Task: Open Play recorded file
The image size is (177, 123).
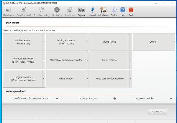Action: point(145,99)
